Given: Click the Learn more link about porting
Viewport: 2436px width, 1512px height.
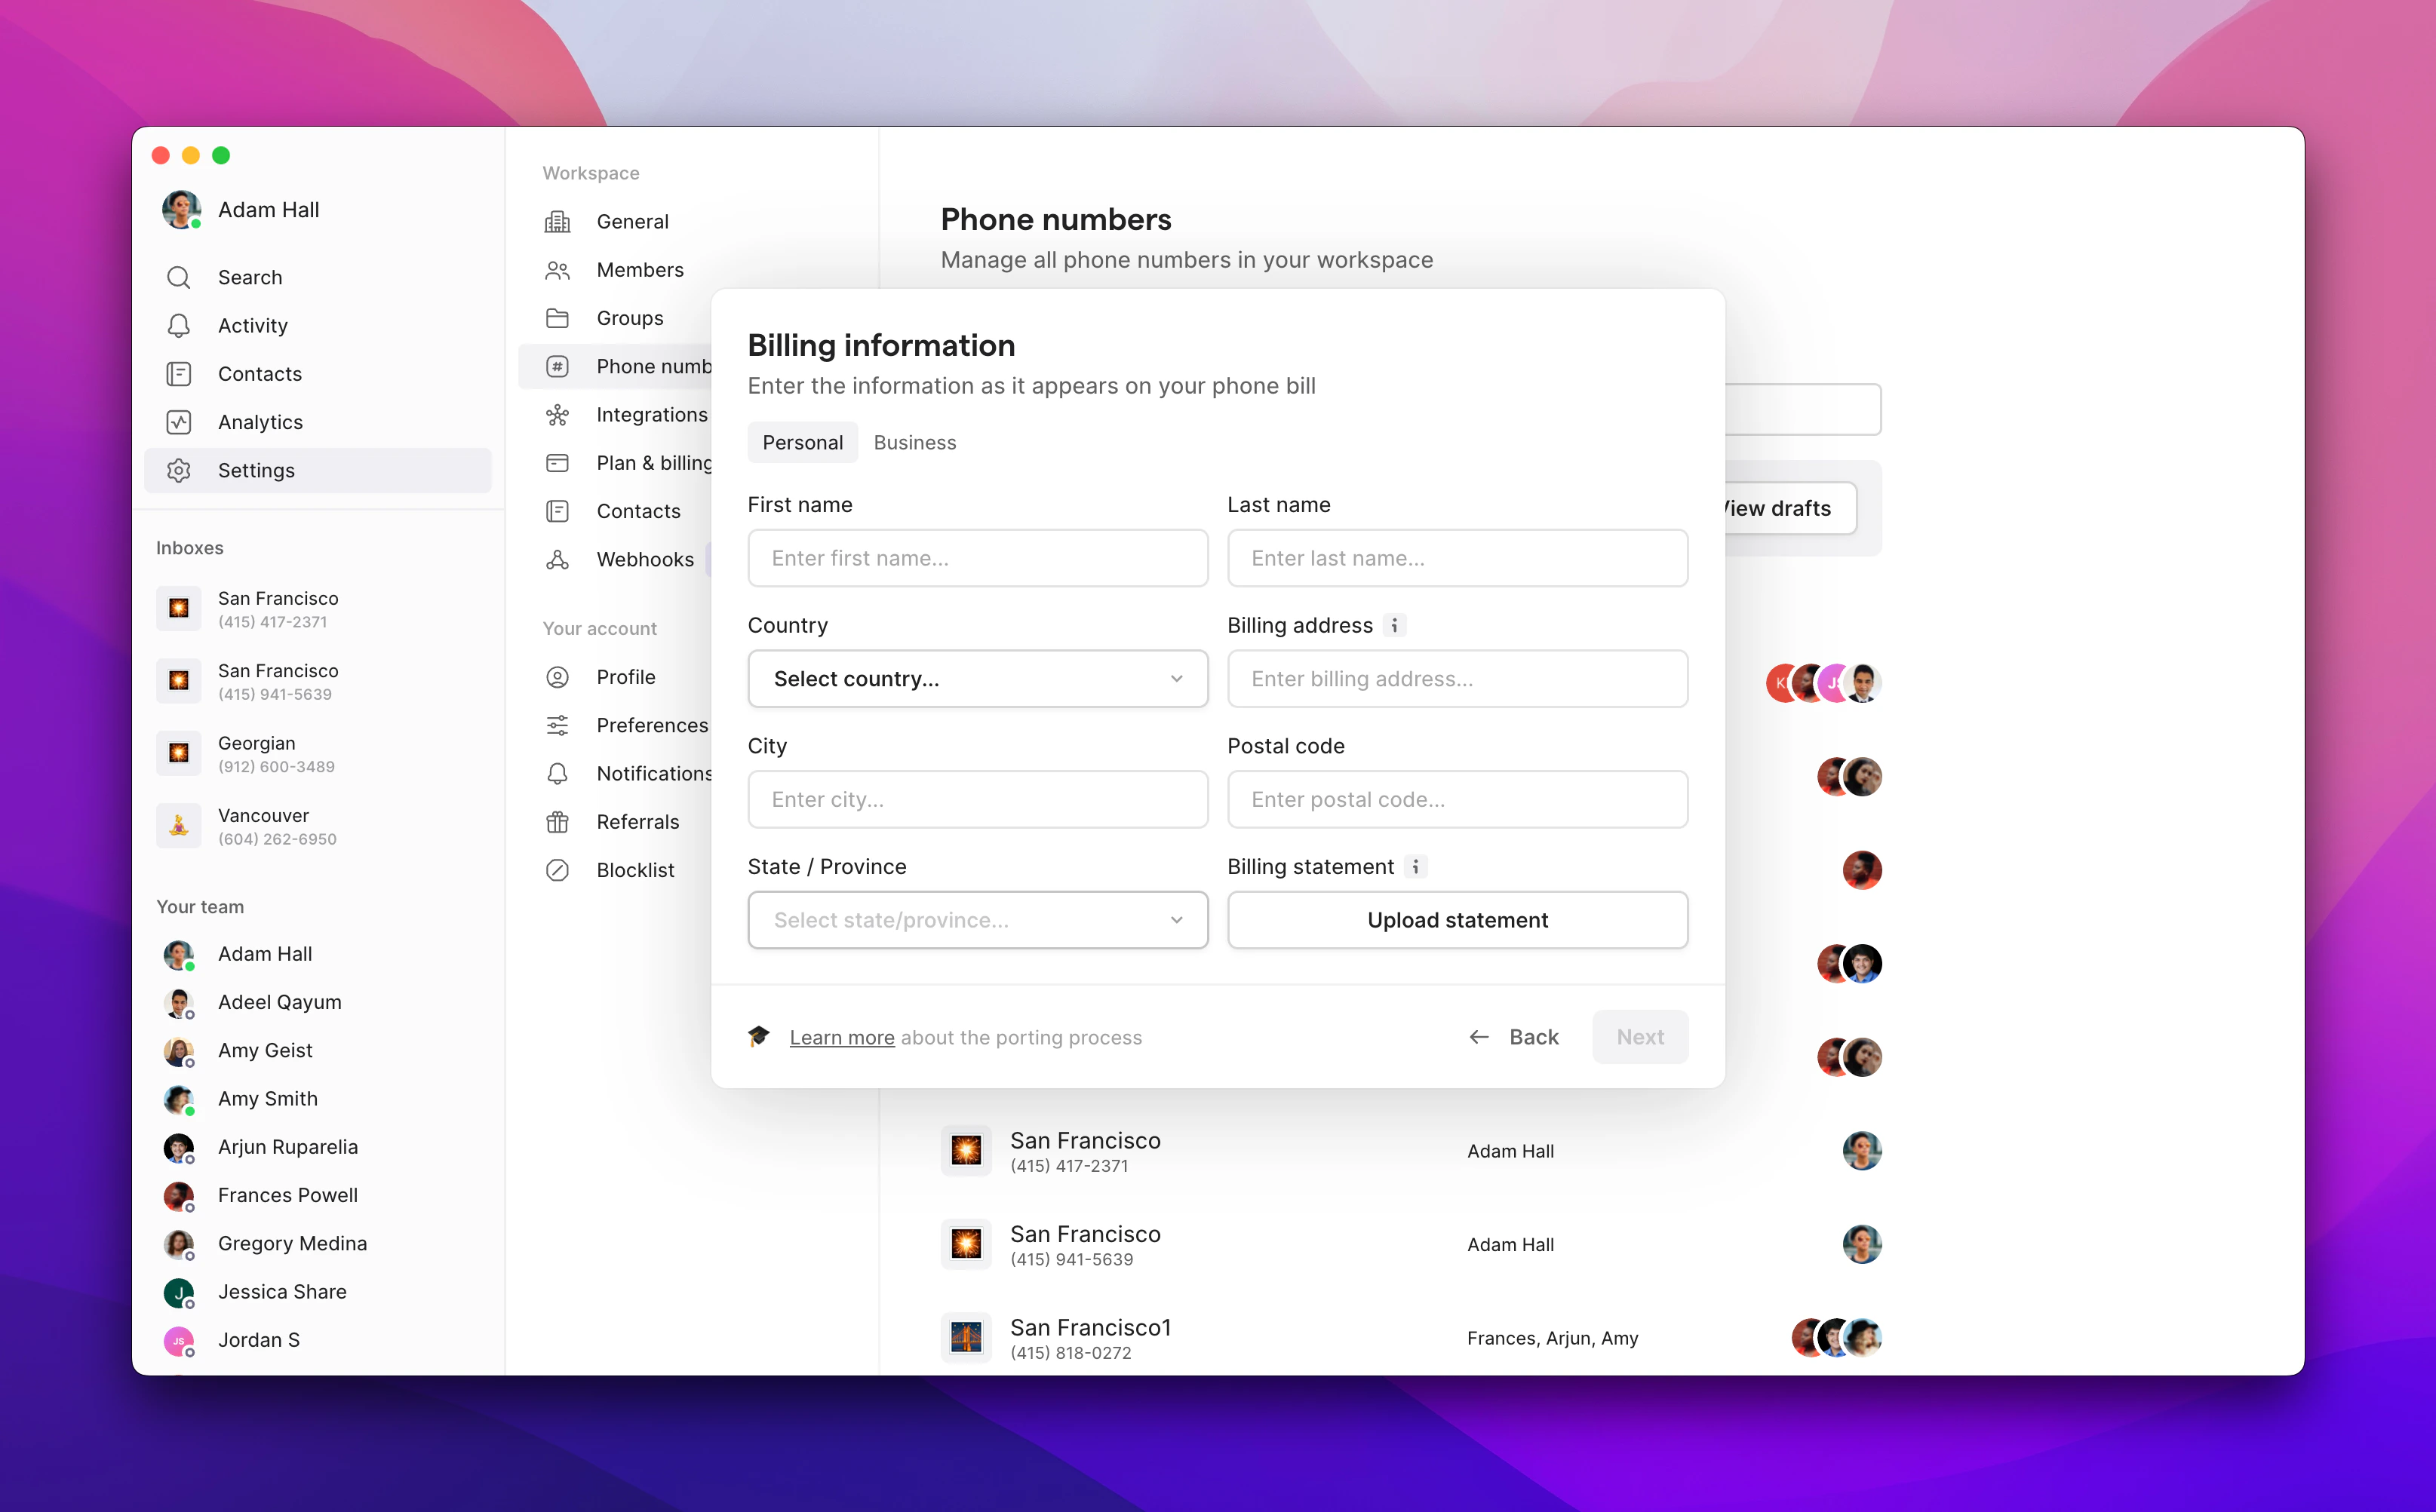Looking at the screenshot, I should point(841,1037).
